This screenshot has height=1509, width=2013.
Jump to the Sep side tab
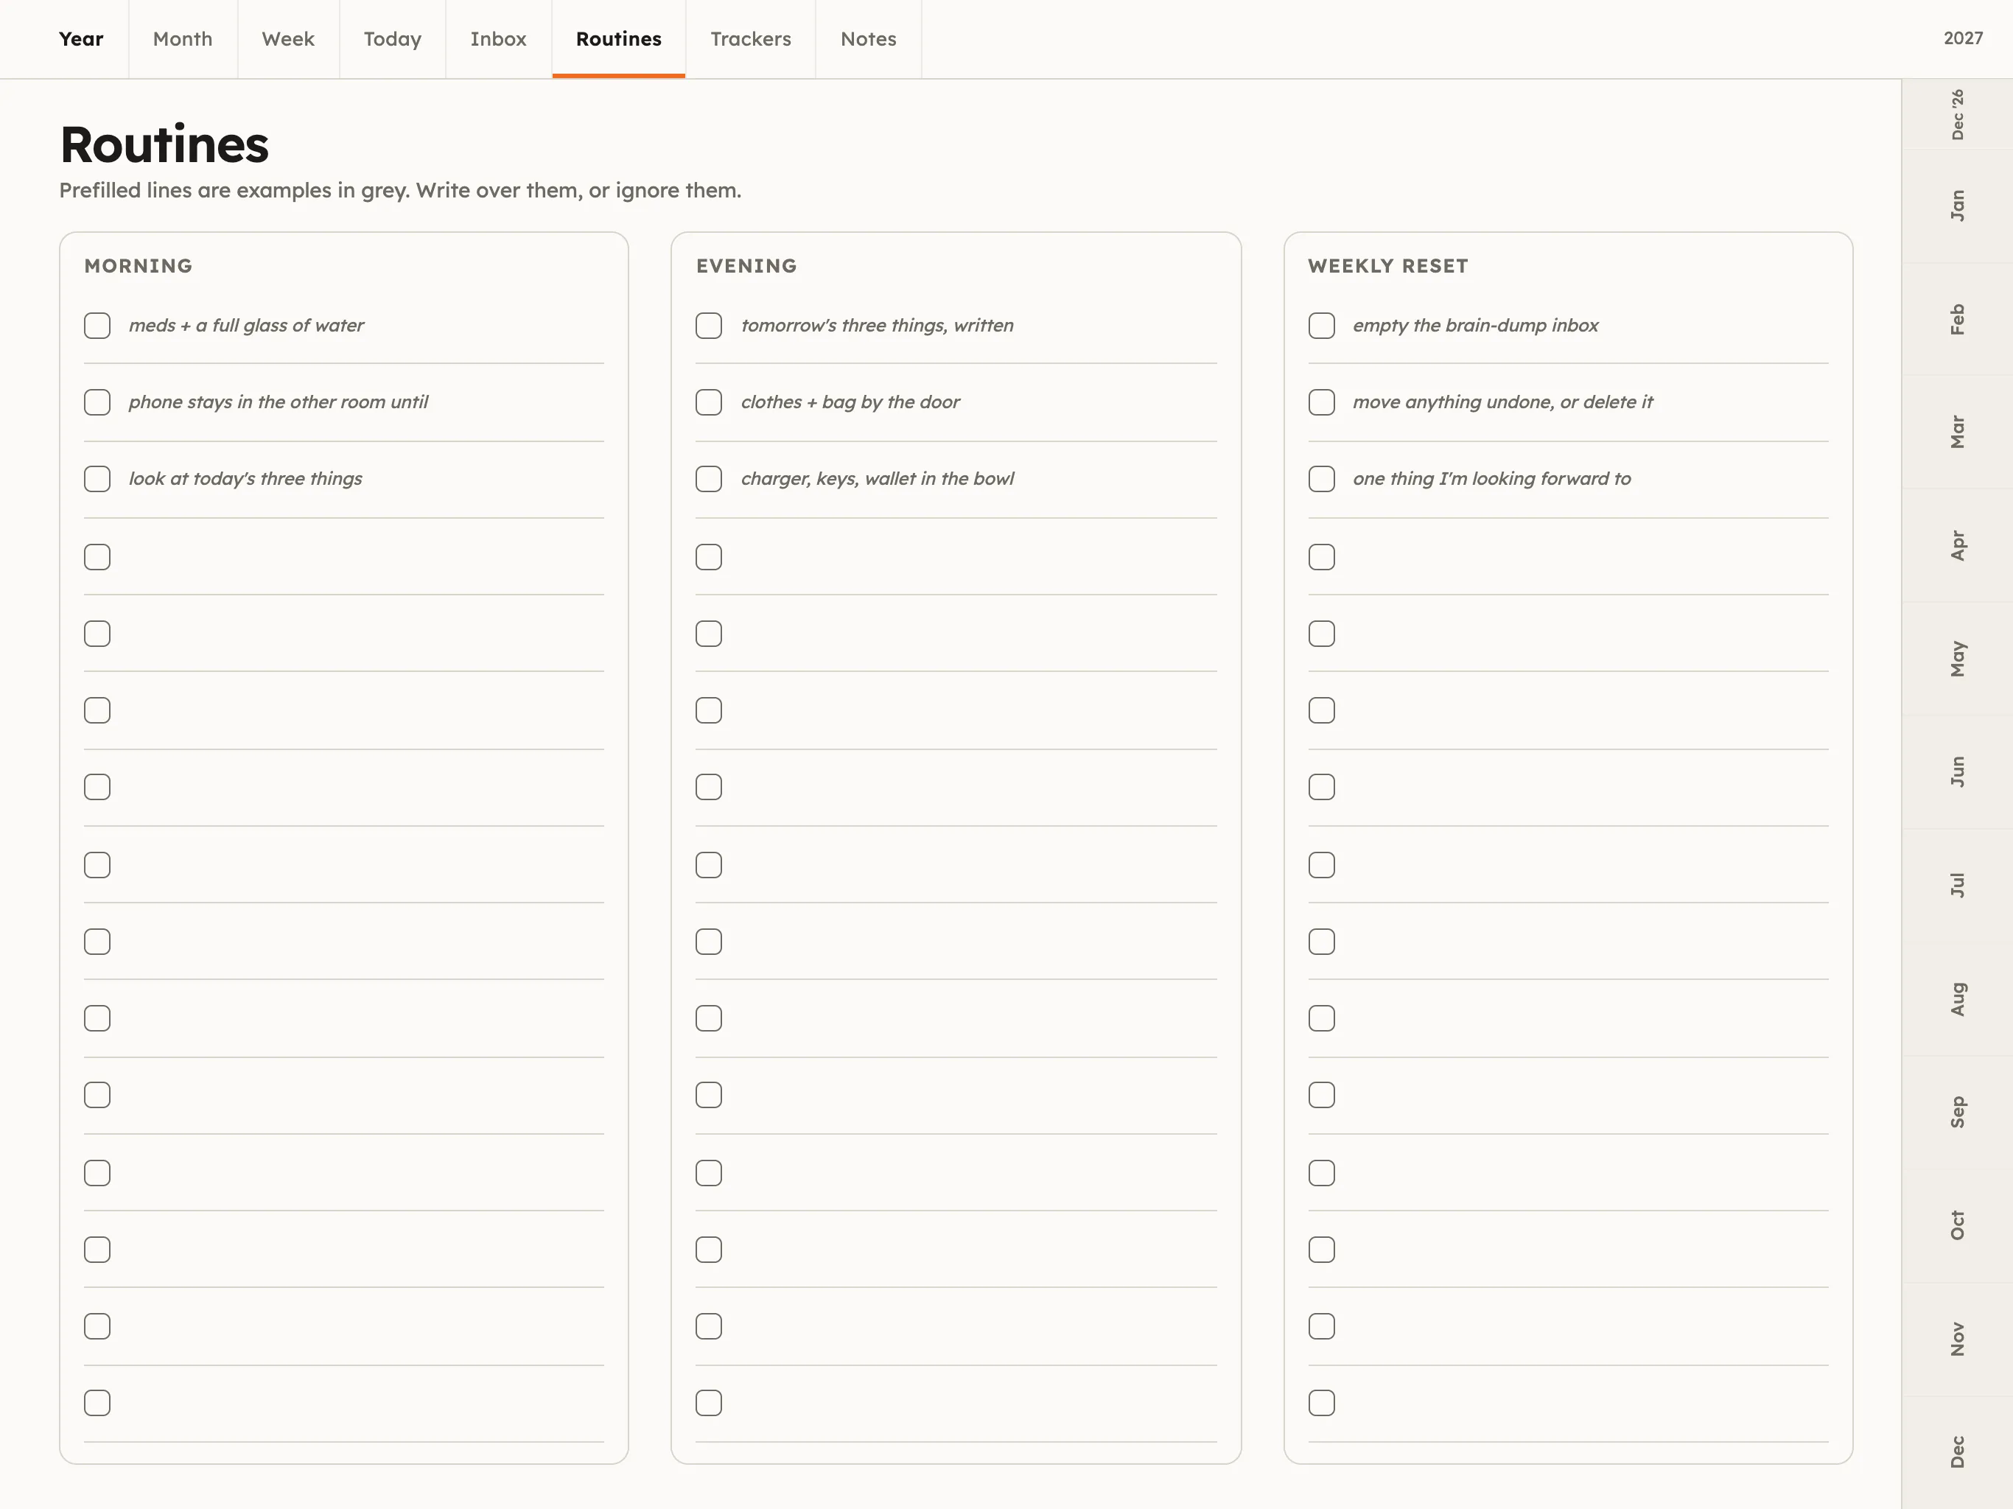click(x=1958, y=1112)
